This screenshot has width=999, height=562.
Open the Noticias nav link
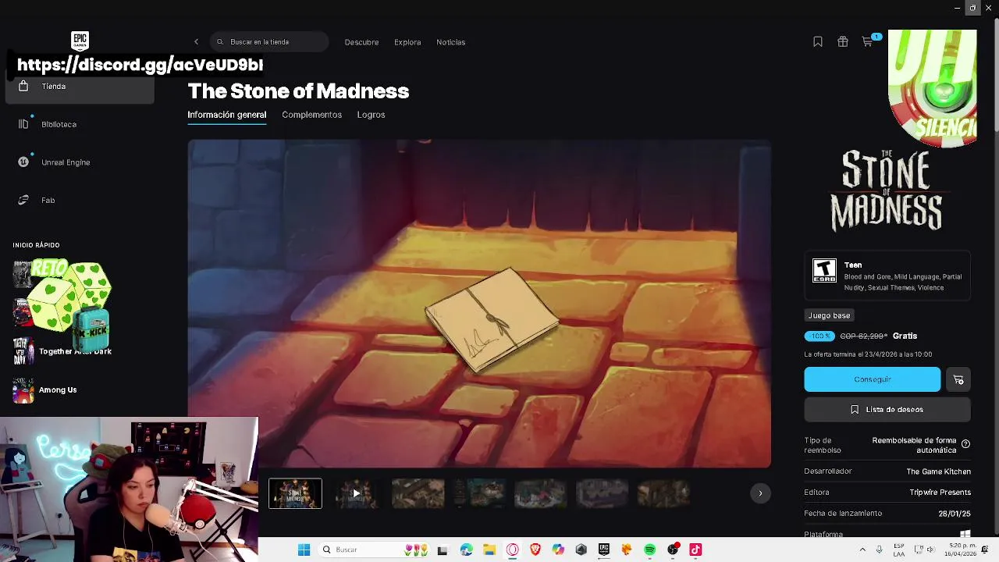pos(450,42)
